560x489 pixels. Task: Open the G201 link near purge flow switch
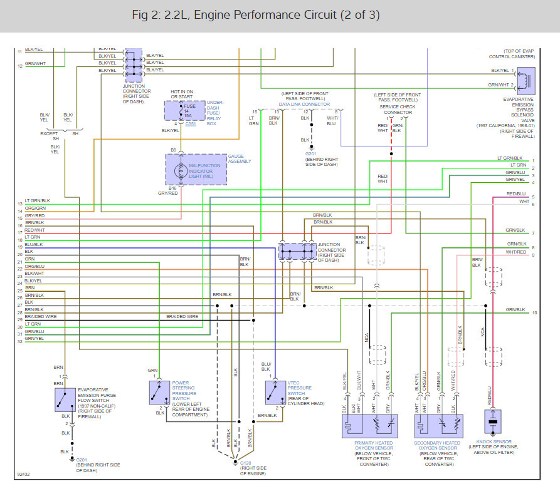point(82,460)
